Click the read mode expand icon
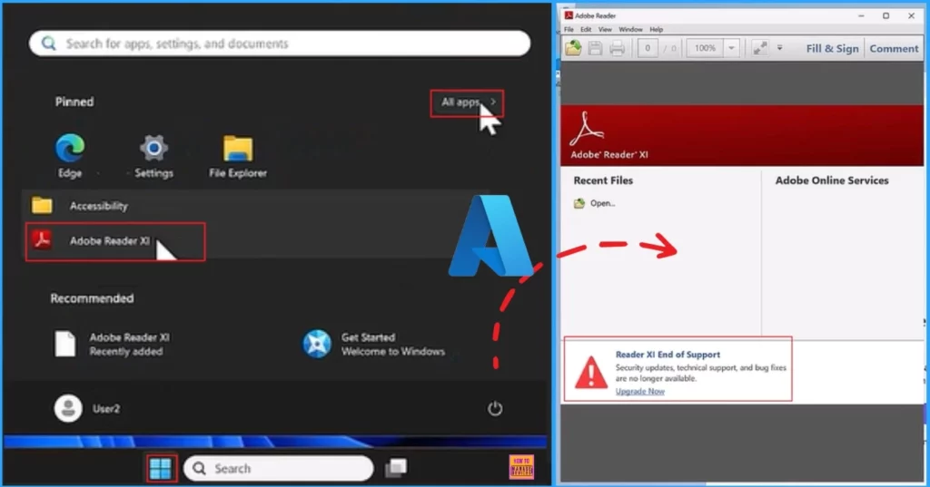Viewport: 930px width, 487px height. point(760,48)
